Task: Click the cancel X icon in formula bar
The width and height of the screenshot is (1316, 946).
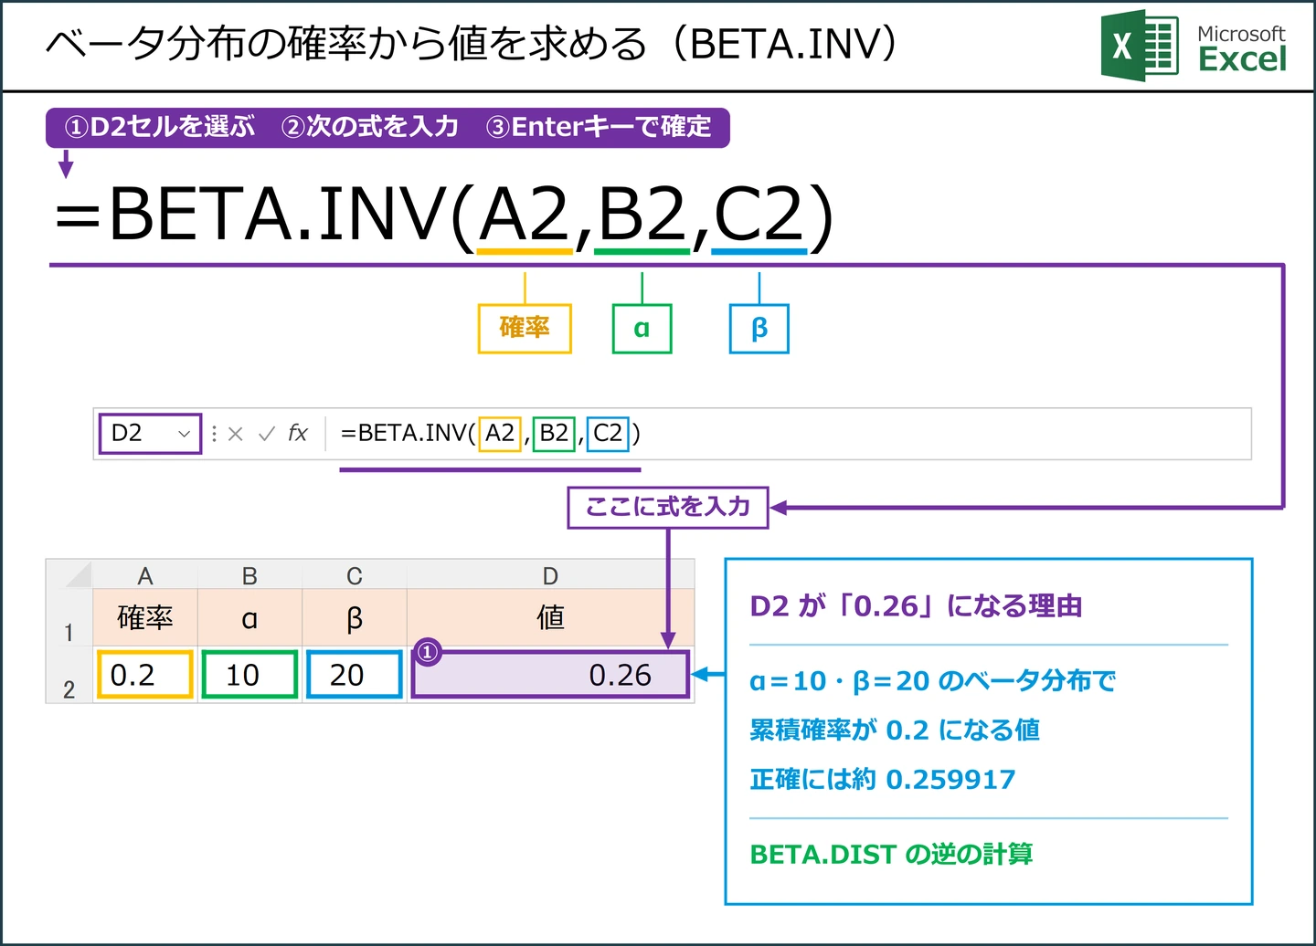Action: pyautogui.click(x=236, y=434)
